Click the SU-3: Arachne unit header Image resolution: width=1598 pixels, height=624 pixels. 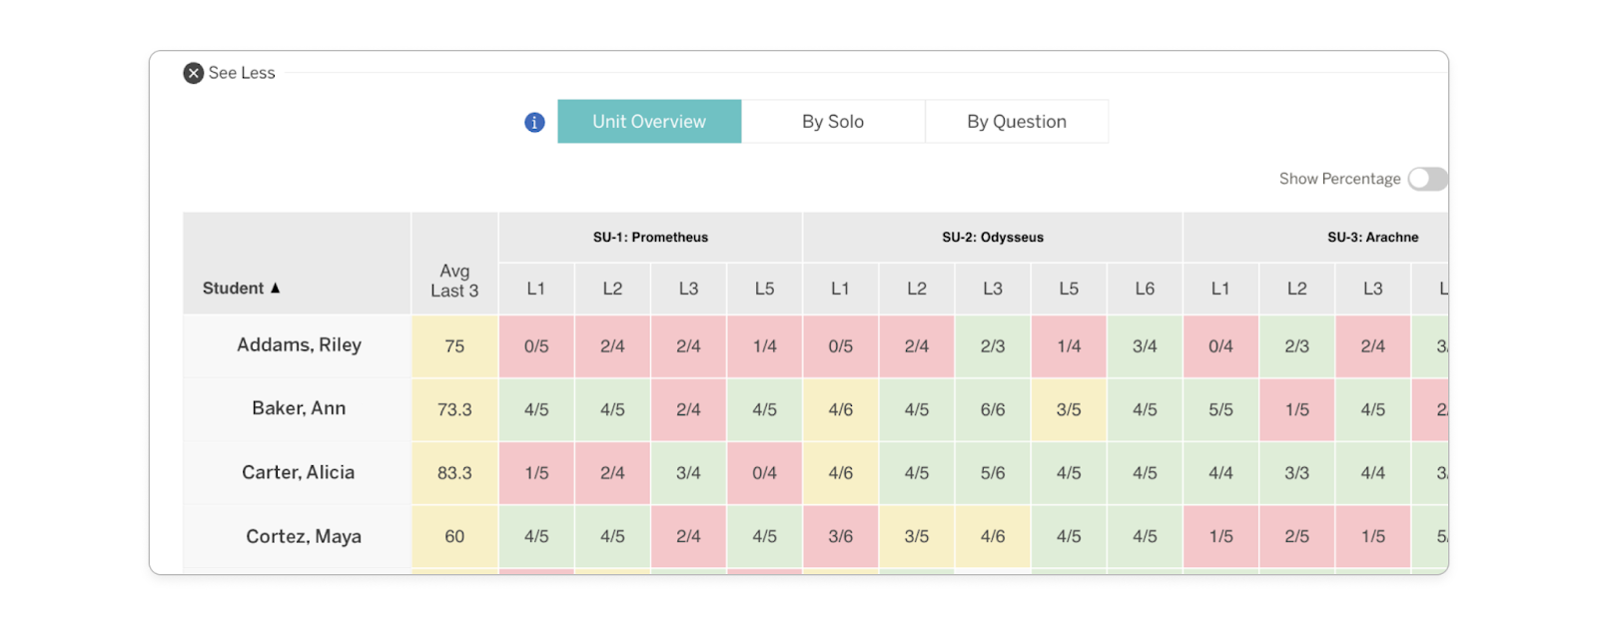1371,237
